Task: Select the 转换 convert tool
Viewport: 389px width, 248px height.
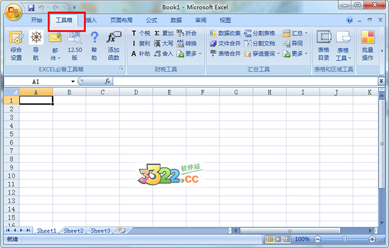Action: click(x=186, y=43)
